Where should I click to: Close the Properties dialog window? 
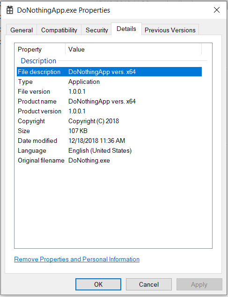pos(217,10)
